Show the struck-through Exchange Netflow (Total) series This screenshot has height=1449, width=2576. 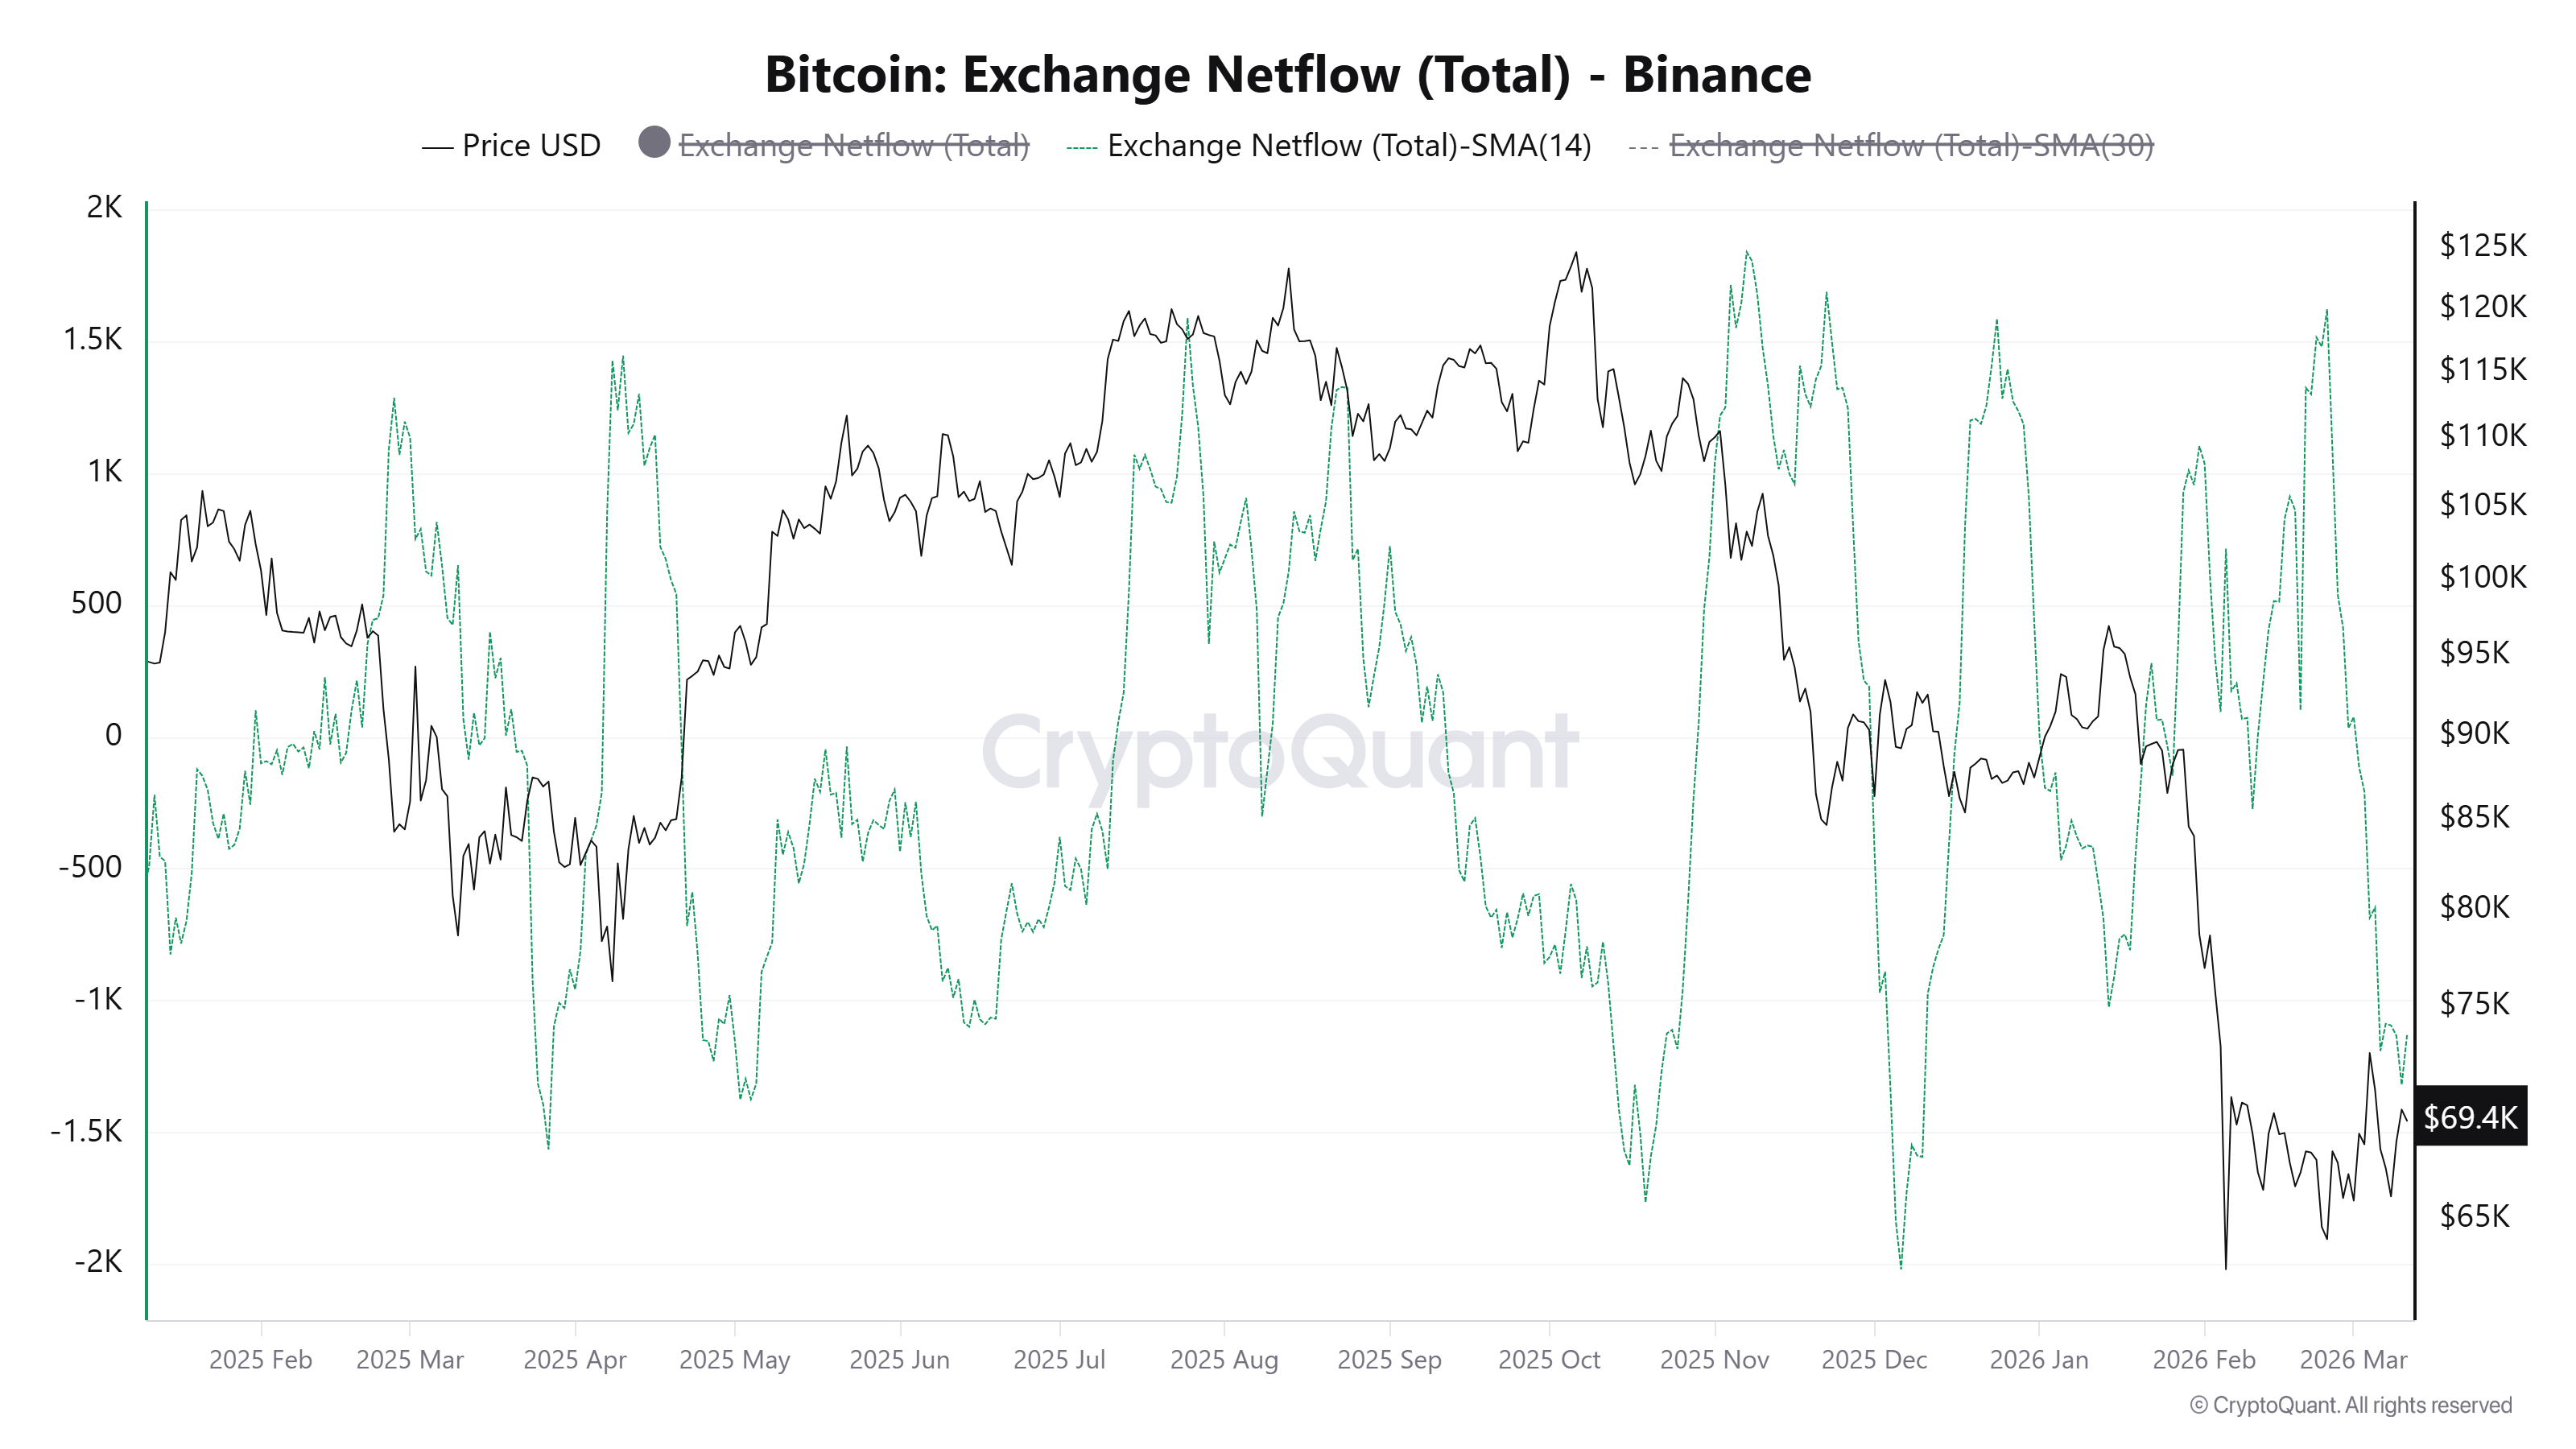pos(854,146)
